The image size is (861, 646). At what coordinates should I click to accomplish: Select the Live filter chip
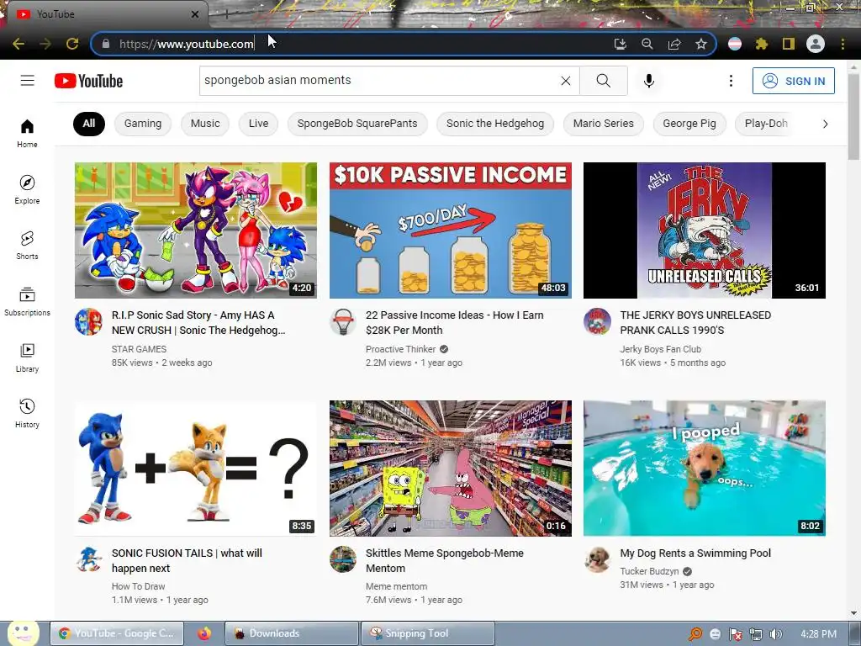(258, 124)
